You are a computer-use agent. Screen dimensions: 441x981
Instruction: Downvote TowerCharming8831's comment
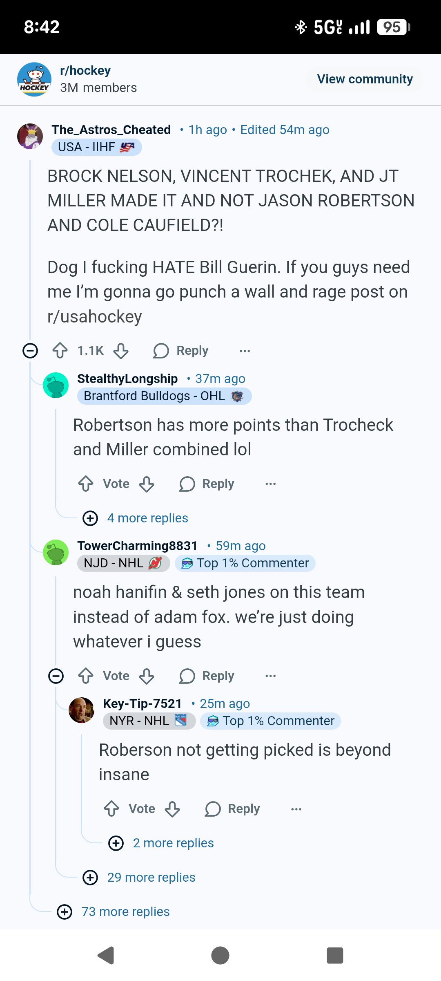(x=147, y=676)
